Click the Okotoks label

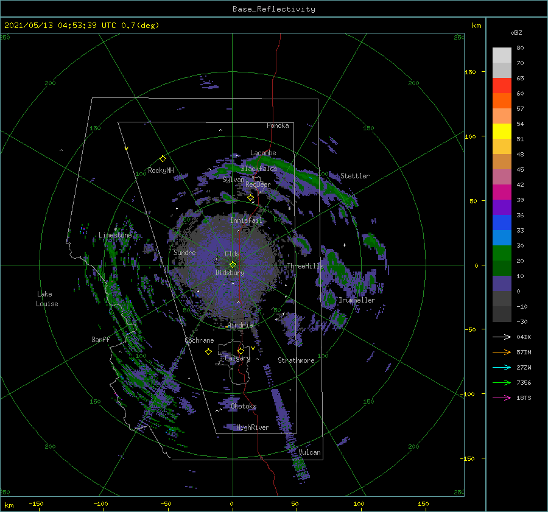[244, 406]
